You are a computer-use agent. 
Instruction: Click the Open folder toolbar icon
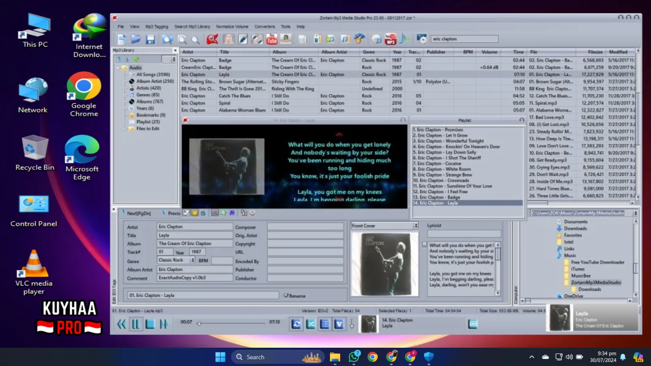click(x=136, y=39)
